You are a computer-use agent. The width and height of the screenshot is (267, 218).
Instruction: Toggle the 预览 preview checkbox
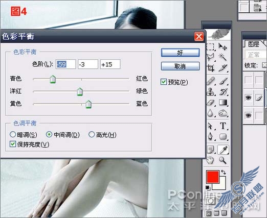click(x=164, y=82)
